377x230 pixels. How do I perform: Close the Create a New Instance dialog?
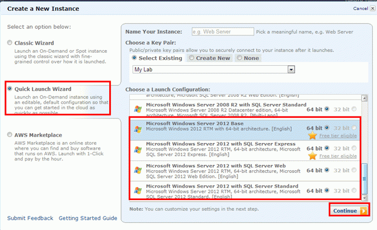(373, 8)
